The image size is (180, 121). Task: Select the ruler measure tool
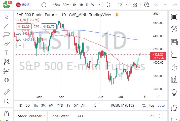[7, 92]
